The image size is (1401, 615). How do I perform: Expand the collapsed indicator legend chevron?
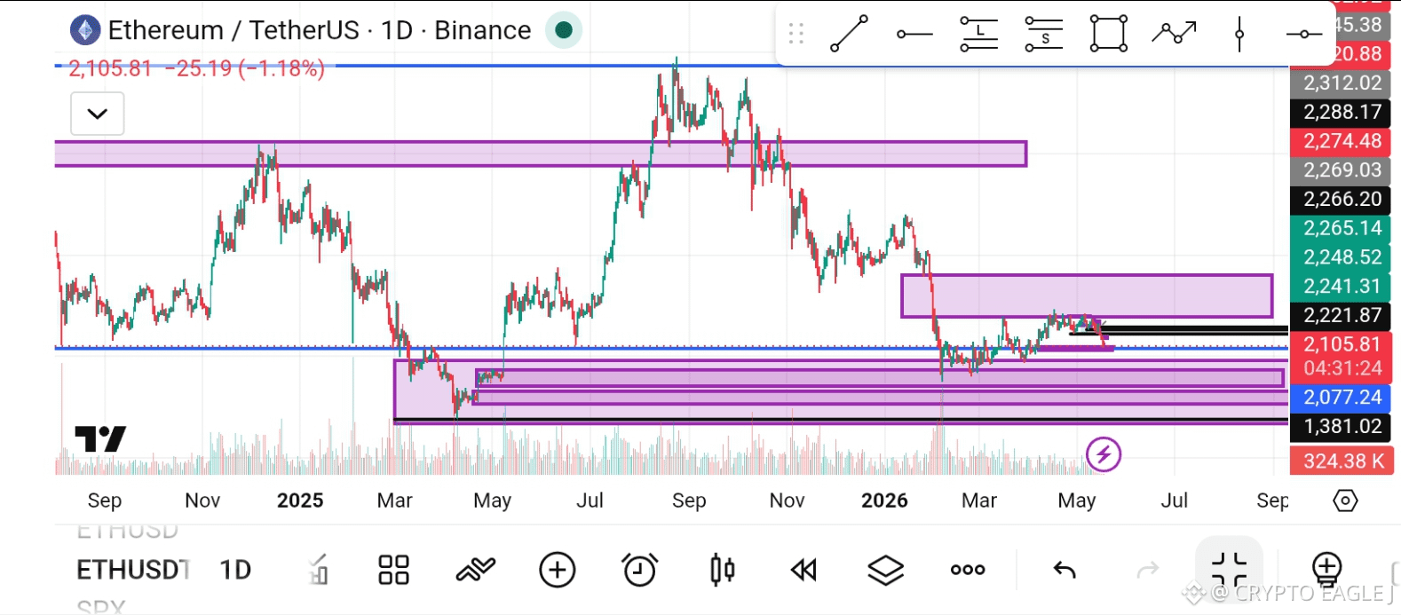[98, 114]
